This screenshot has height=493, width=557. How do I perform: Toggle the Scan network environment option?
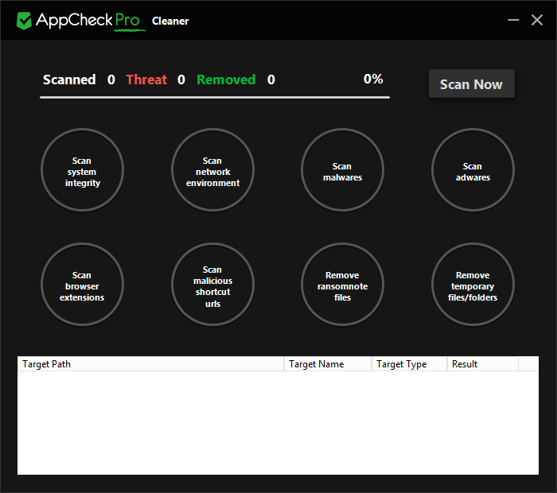[x=212, y=172]
